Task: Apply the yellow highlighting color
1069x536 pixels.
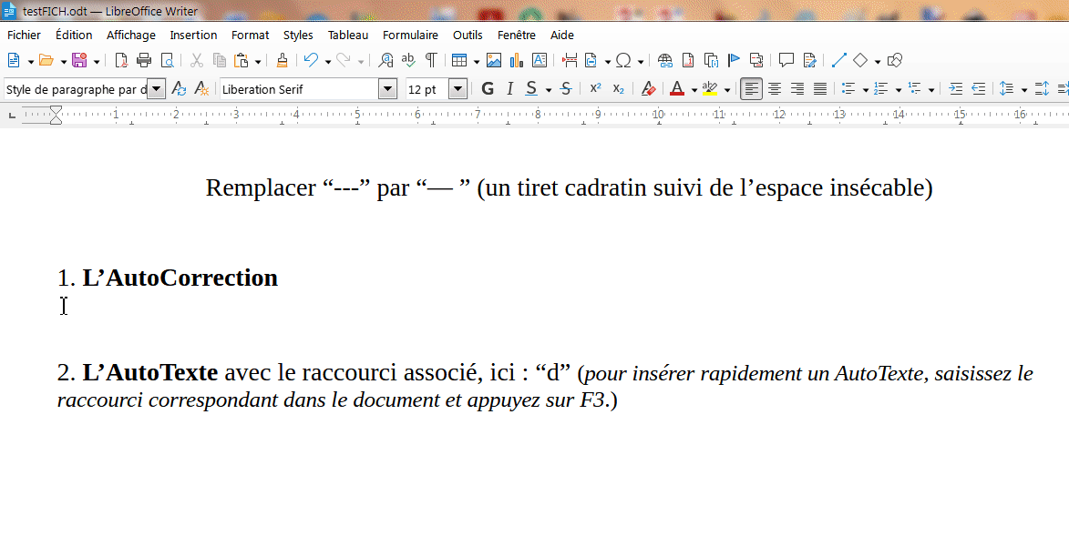Action: pos(710,89)
